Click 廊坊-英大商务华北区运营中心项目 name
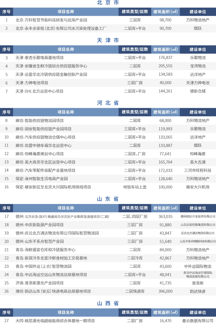 pos(45,162)
